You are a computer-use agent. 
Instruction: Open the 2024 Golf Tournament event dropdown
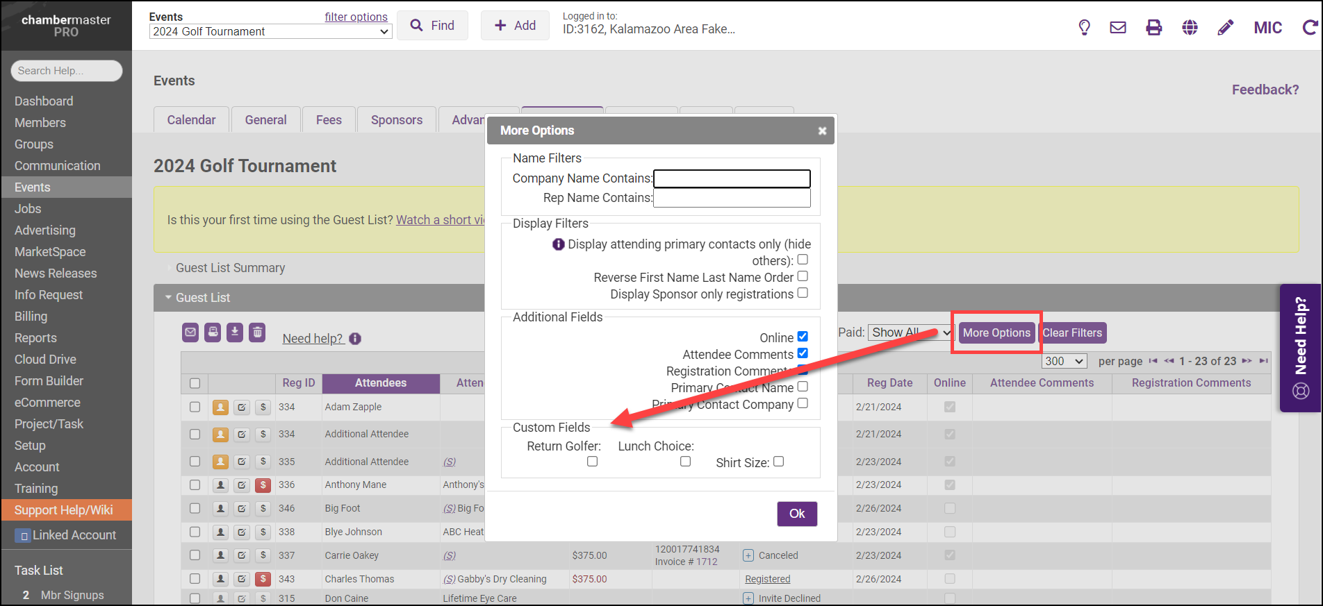pos(270,32)
